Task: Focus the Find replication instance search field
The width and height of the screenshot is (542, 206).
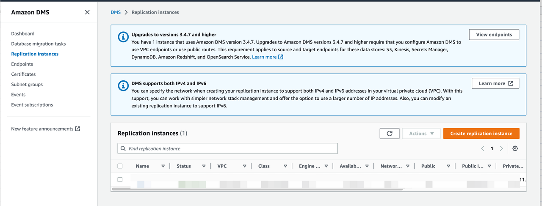Action: click(x=227, y=148)
